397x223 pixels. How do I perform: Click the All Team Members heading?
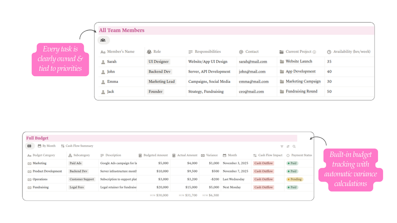tap(122, 30)
